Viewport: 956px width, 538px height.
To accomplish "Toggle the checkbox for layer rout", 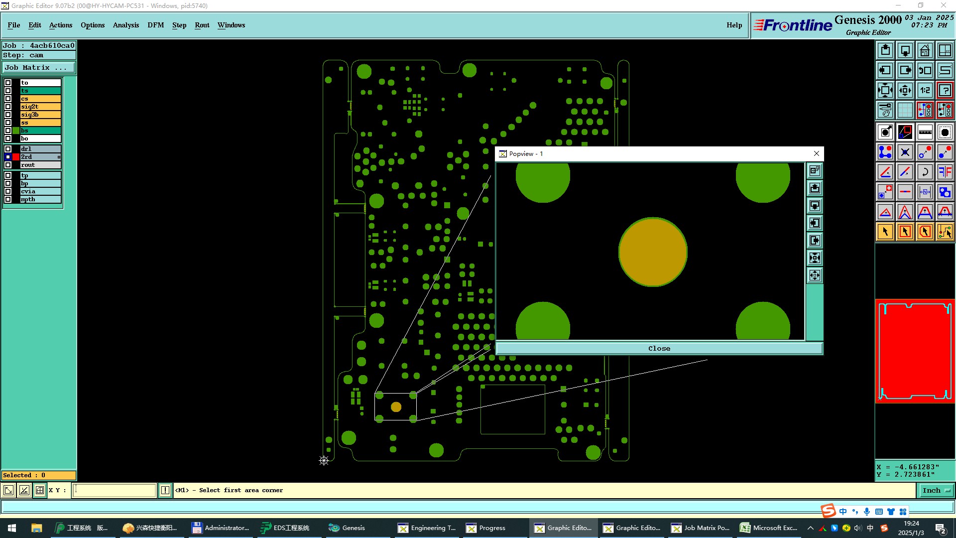I will pos(8,165).
